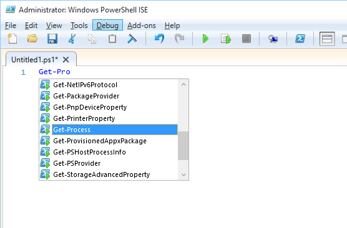
Task: Click the IntelliSense scrollbar thumb
Action: (183, 146)
